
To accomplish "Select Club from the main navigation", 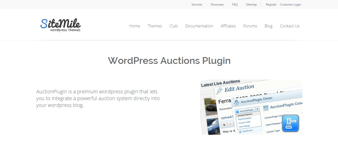I will click(x=174, y=26).
